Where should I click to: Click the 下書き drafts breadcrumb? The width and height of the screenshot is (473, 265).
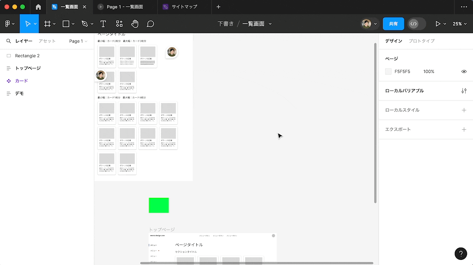tap(226, 24)
